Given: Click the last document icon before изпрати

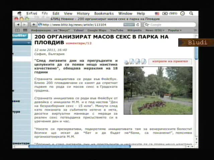Looking at the screenshot, I should tap(144, 61).
